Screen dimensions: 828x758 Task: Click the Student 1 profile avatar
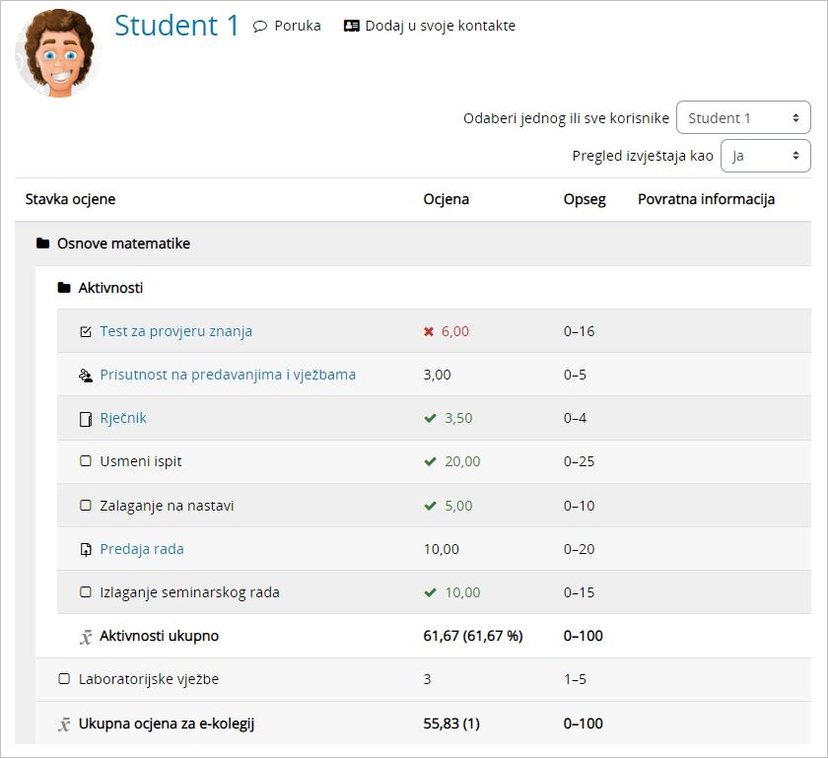pyautogui.click(x=57, y=54)
